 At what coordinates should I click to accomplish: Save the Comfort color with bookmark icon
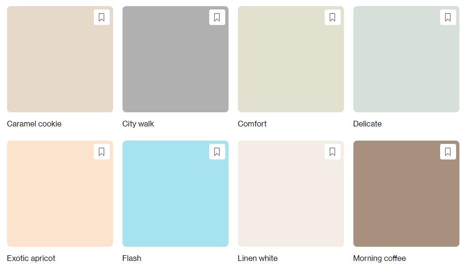(x=333, y=17)
